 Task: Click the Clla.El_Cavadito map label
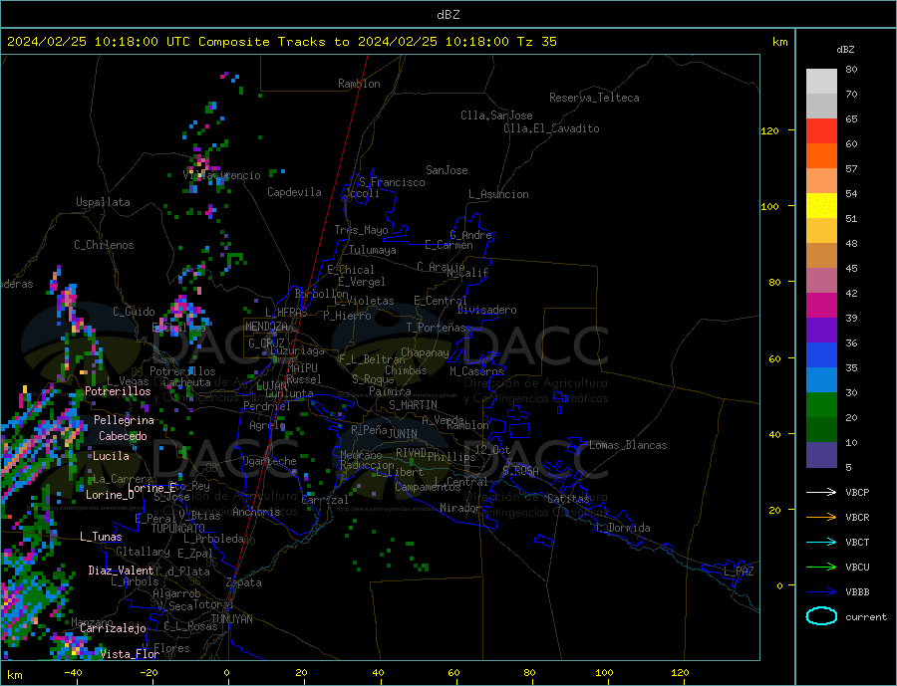[x=551, y=128]
